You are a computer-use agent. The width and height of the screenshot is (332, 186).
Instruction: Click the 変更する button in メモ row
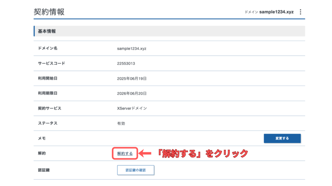click(282, 138)
